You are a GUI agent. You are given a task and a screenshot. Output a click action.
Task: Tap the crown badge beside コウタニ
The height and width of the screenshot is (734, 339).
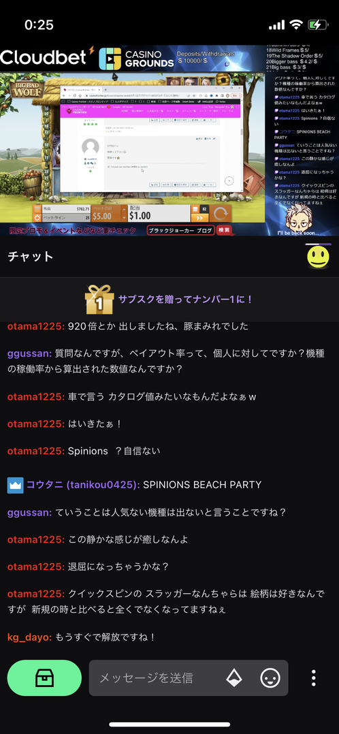(16, 485)
